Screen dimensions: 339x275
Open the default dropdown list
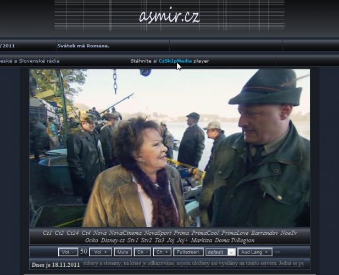point(220,252)
